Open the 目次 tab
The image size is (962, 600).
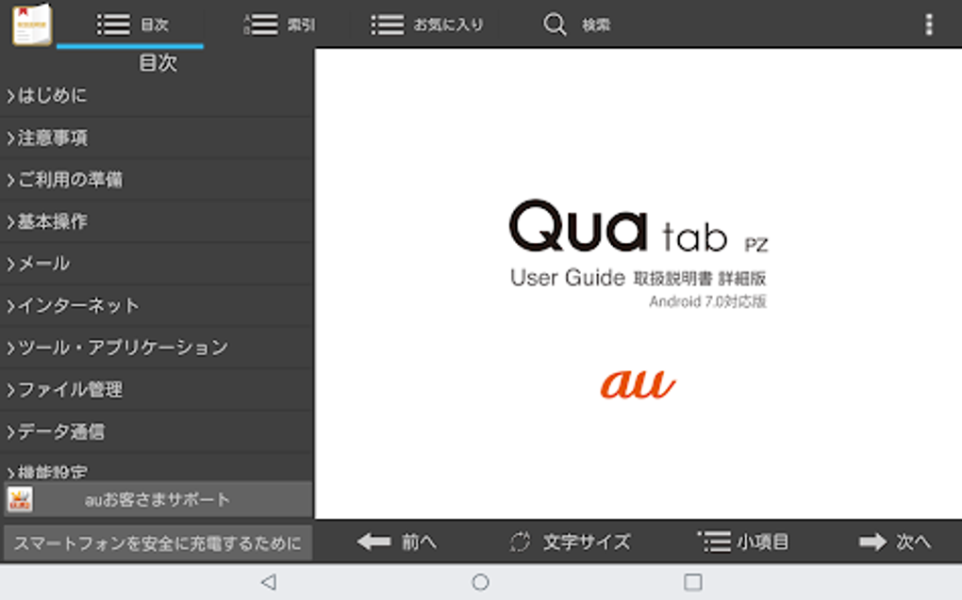tap(130, 24)
